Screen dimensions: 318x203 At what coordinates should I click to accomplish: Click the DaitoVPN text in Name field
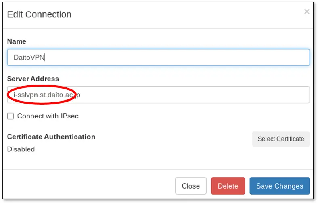(x=29, y=58)
